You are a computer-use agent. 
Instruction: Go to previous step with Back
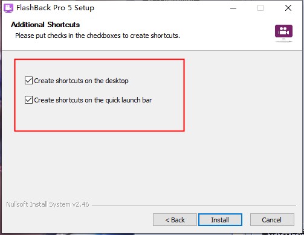coord(175,220)
